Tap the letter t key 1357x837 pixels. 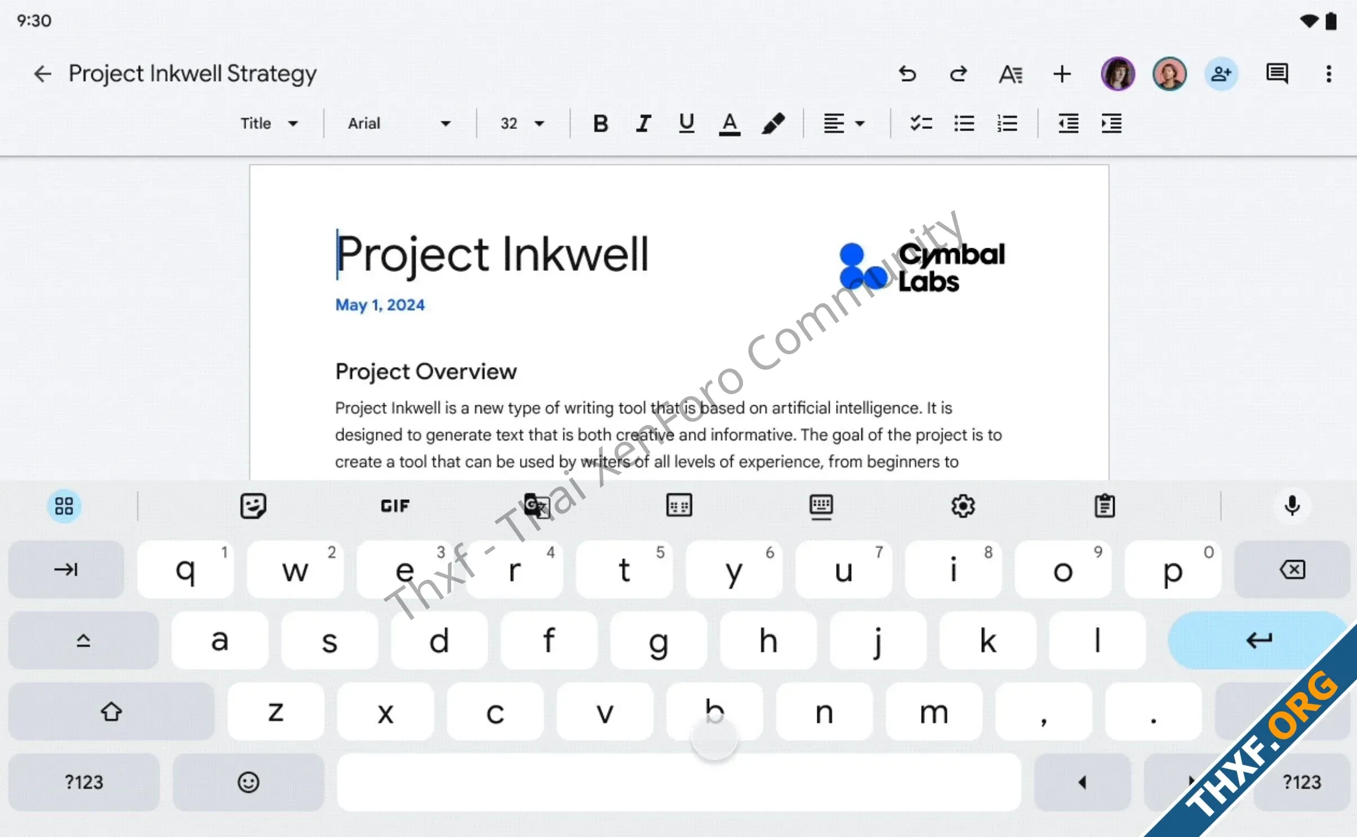point(624,569)
